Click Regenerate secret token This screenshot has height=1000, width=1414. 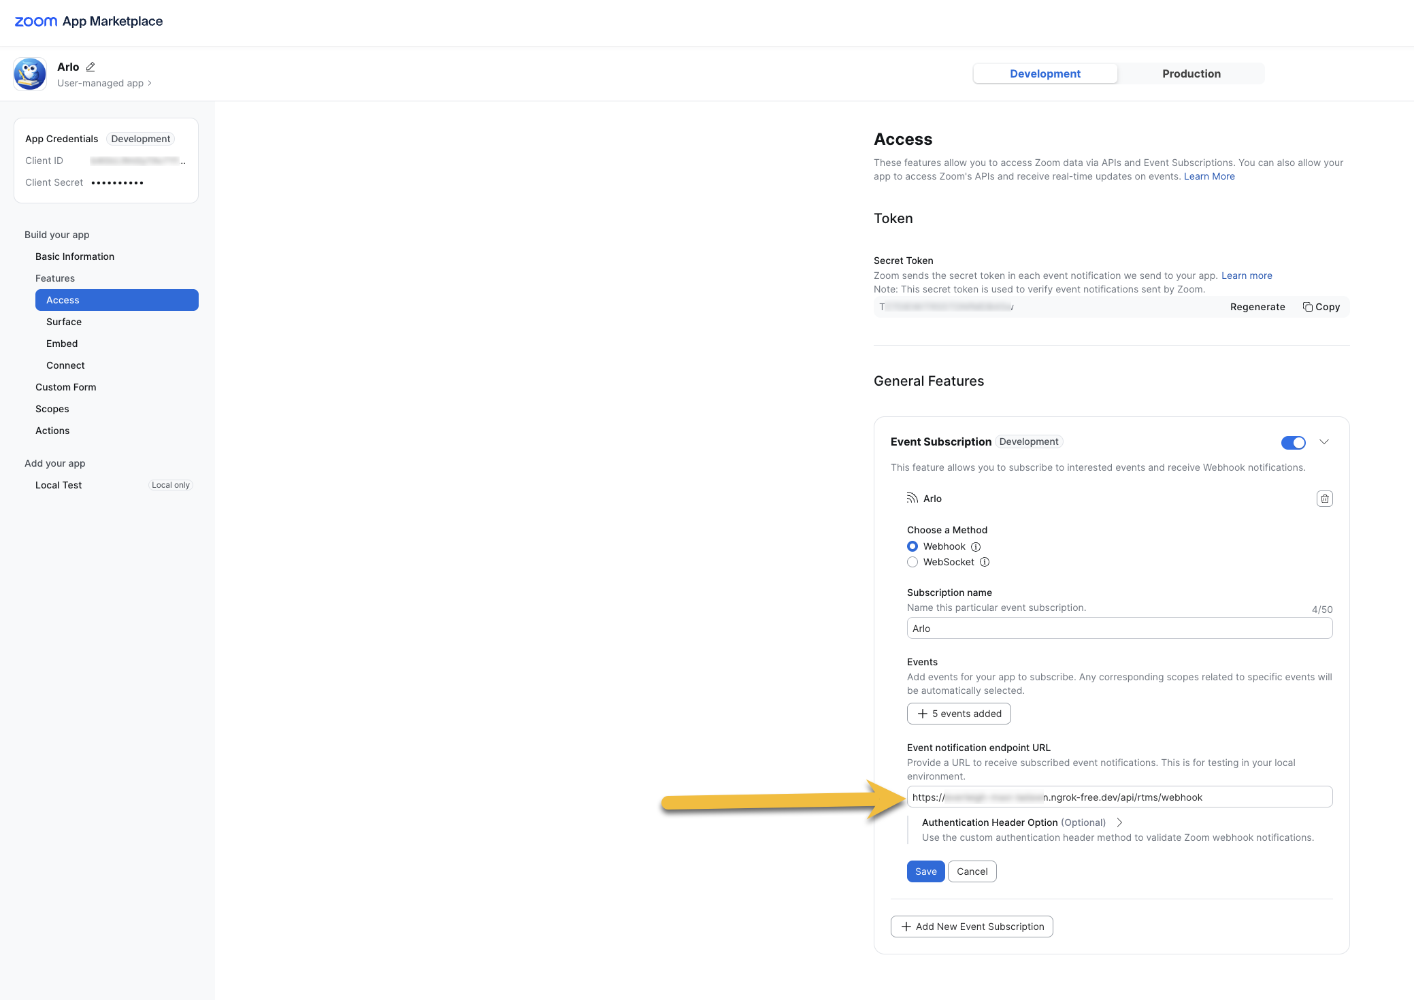(x=1257, y=307)
